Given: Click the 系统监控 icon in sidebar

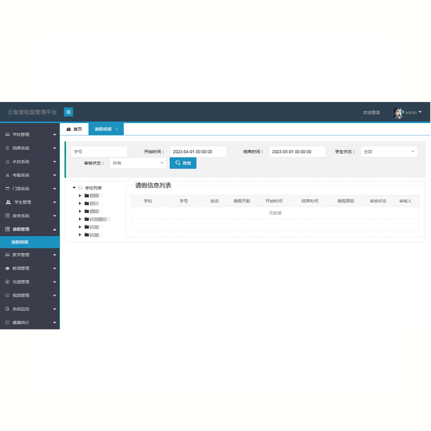Looking at the screenshot, I should coord(7,309).
